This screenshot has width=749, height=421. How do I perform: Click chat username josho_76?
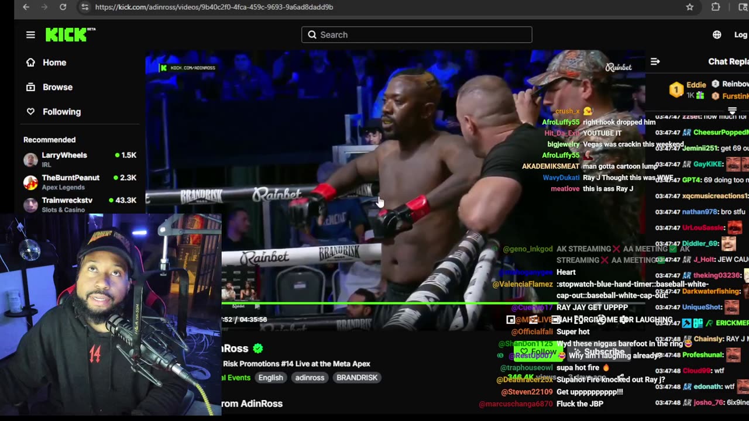[x=708, y=402]
